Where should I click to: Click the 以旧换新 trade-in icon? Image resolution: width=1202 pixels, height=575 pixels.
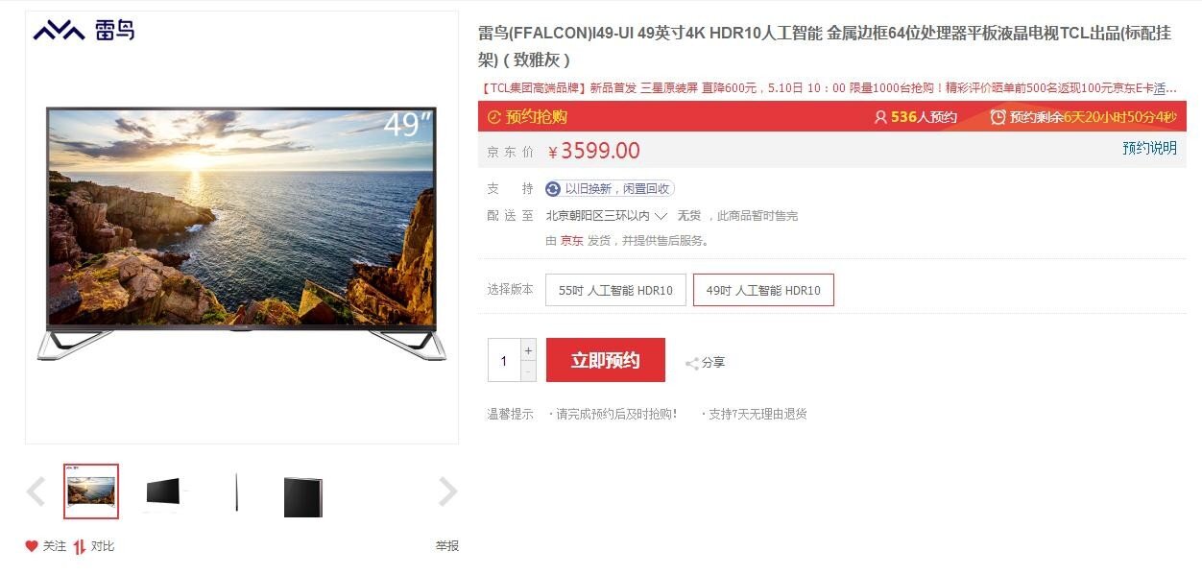(x=553, y=189)
